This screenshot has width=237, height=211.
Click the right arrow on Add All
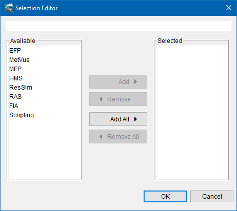pyautogui.click(x=135, y=119)
